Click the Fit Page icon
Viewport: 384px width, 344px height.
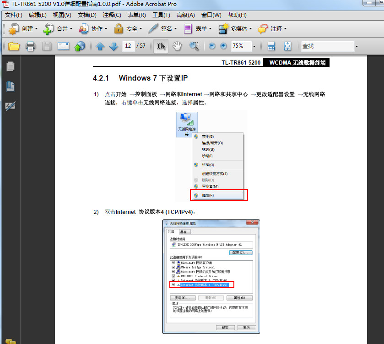tap(288, 46)
